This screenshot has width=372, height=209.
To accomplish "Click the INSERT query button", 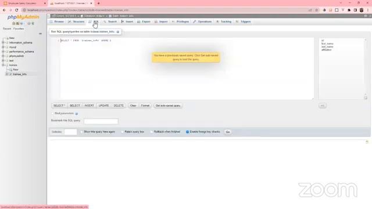I will coord(89,106).
